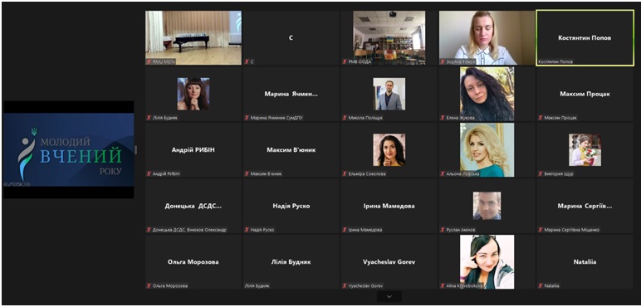641x307 pixels.
Task: Click the Микола Поліщук profile photo
Action: 389,94
